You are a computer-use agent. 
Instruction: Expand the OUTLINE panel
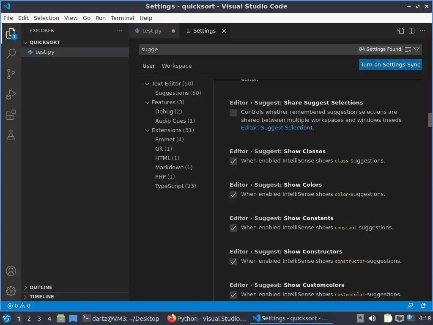(75, 287)
